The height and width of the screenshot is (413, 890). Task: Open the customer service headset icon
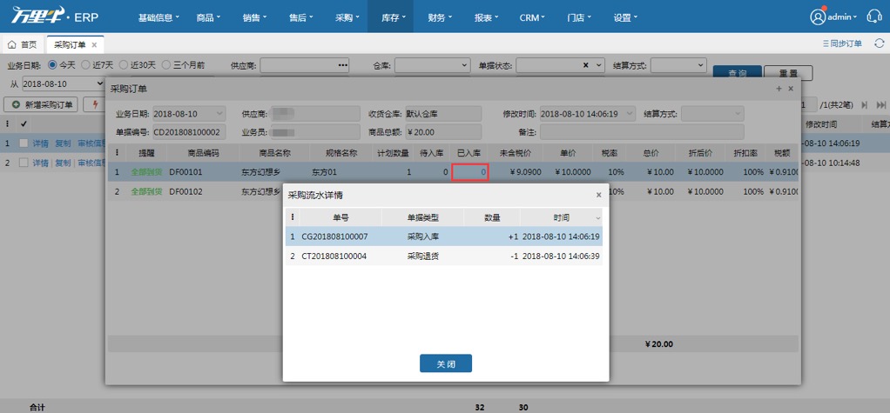(x=874, y=17)
